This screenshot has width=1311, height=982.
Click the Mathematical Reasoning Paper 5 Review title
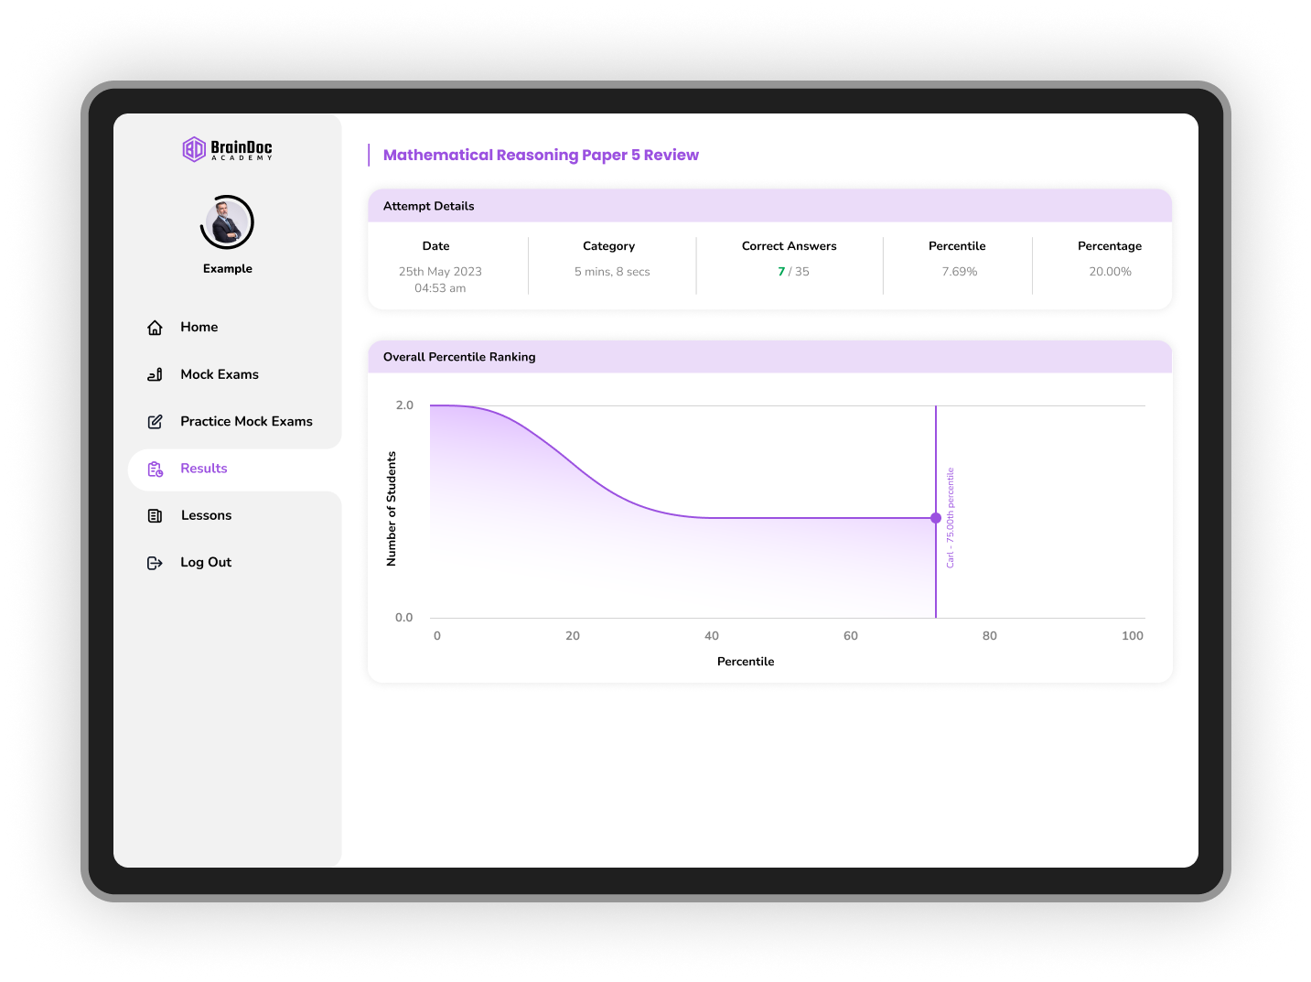tap(541, 155)
